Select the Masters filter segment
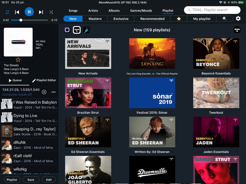 95,19
